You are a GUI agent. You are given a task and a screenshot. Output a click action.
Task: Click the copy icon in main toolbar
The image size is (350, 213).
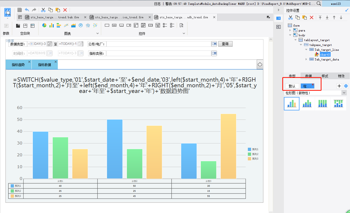(50, 10)
